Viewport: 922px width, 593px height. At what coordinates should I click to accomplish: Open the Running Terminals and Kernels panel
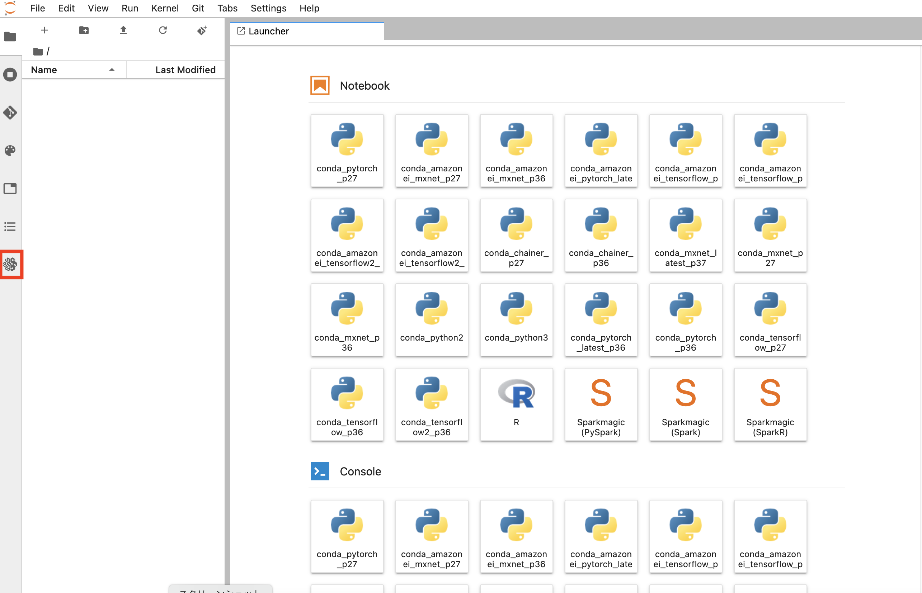pyautogui.click(x=10, y=74)
